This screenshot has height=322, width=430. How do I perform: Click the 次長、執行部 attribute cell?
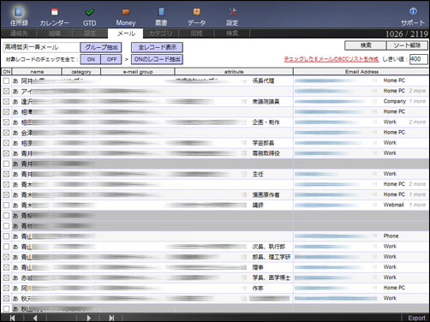pos(269,247)
